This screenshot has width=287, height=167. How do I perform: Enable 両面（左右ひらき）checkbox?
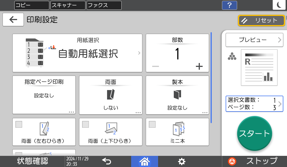(18, 125)
